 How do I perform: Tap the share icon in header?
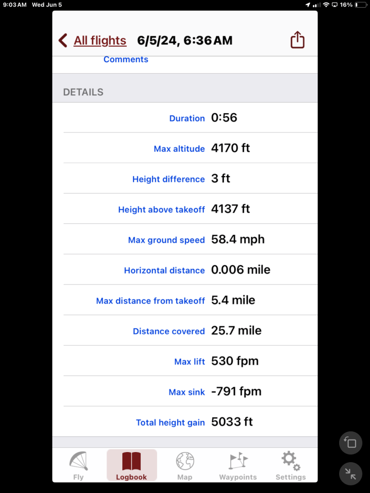click(298, 40)
